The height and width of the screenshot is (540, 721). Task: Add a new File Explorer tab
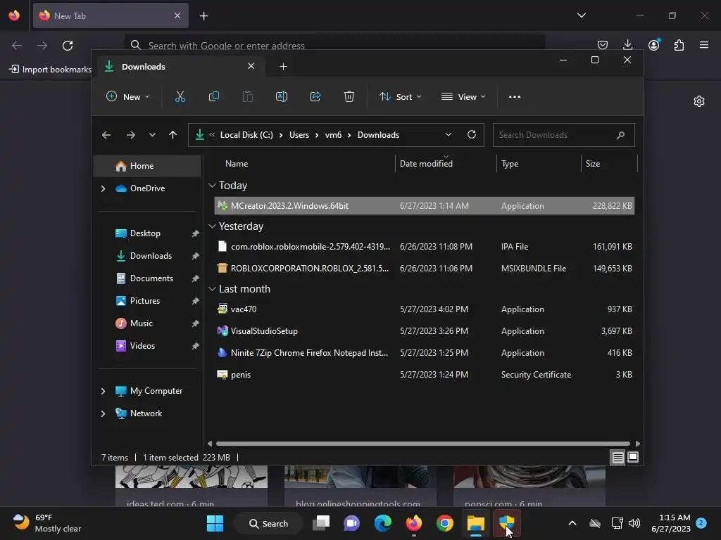tap(283, 67)
